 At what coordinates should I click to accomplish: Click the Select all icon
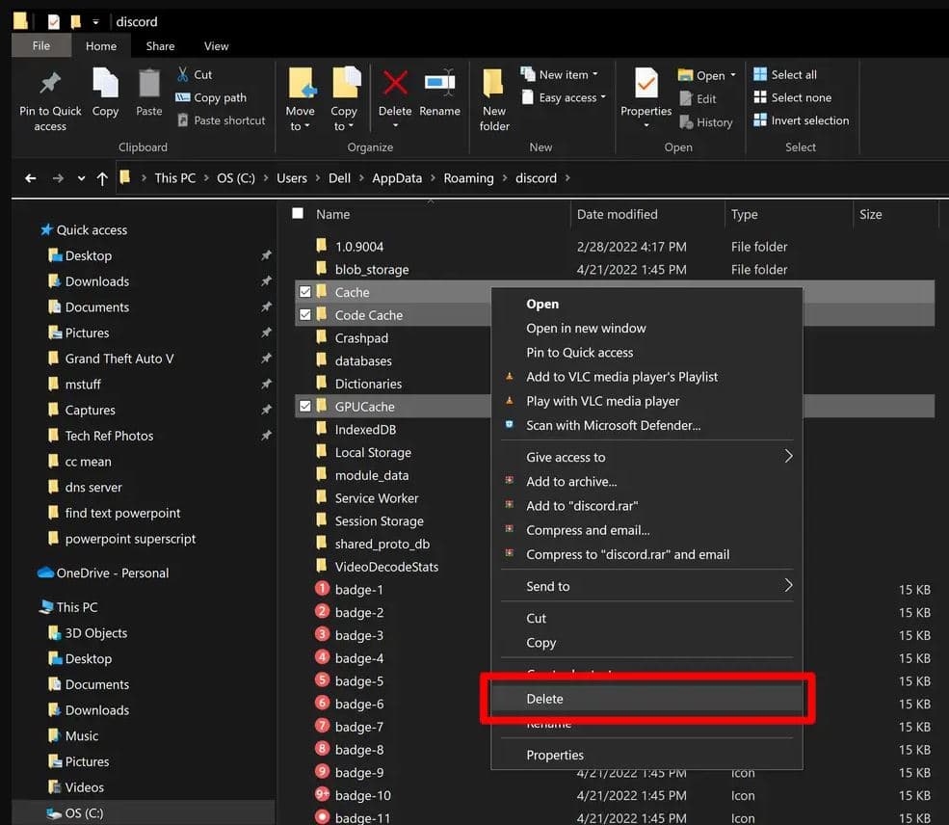[760, 74]
